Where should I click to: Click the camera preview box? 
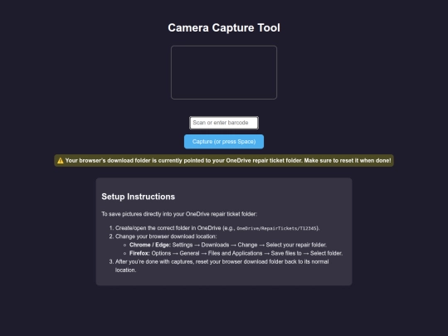pos(224,72)
